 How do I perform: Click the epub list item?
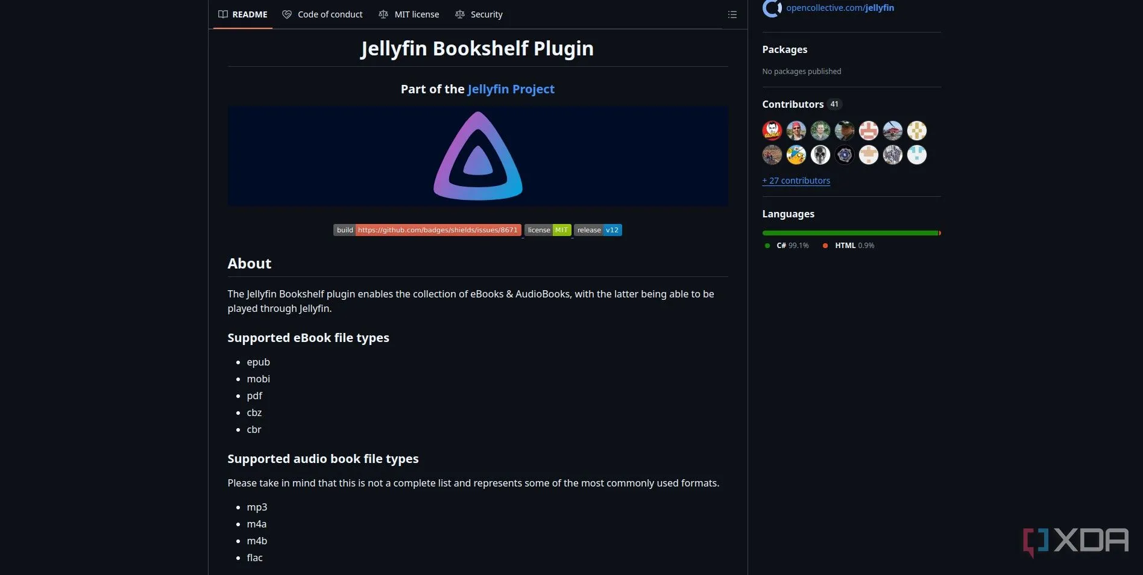258,362
